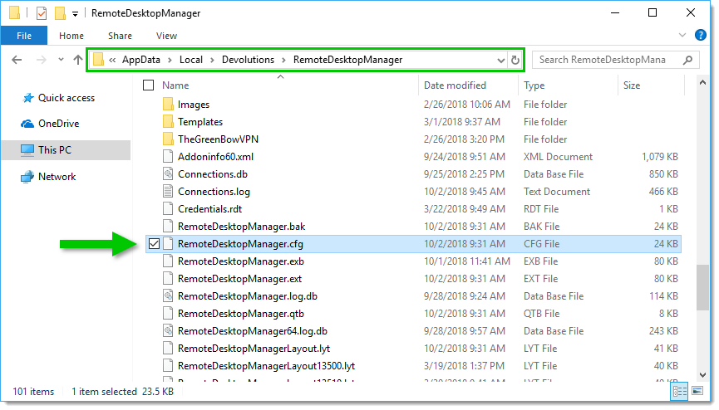Click the scroll down arrow
The height and width of the screenshot is (410, 719).
(x=702, y=374)
